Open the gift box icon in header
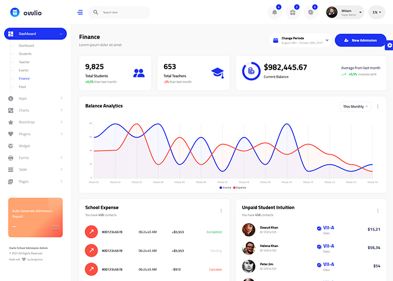This screenshot has width=393, height=281. pos(293,12)
